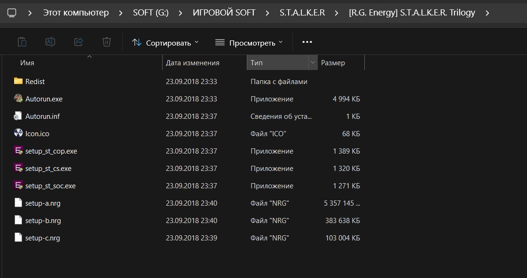This screenshot has height=278, width=527.
Task: Expand chevron after Этот компьютер
Action: pyautogui.click(x=121, y=13)
